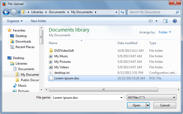Open Recent Places in Favorites
The width and height of the screenshot is (183, 114).
25,47
